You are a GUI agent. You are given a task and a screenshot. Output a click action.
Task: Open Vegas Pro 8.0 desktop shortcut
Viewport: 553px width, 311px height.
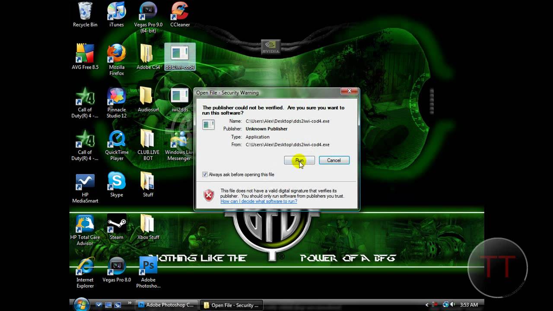117,270
